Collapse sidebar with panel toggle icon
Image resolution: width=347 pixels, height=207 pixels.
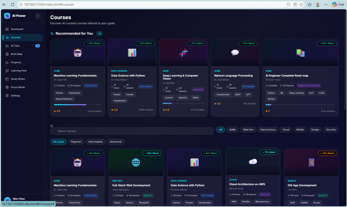coord(38,15)
